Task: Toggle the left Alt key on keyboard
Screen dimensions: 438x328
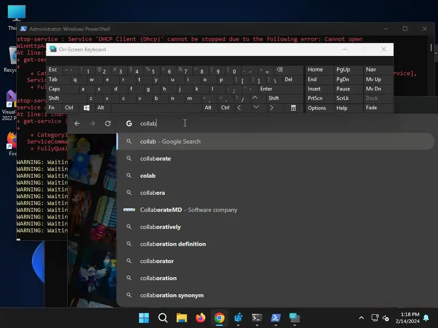Action: (103, 108)
